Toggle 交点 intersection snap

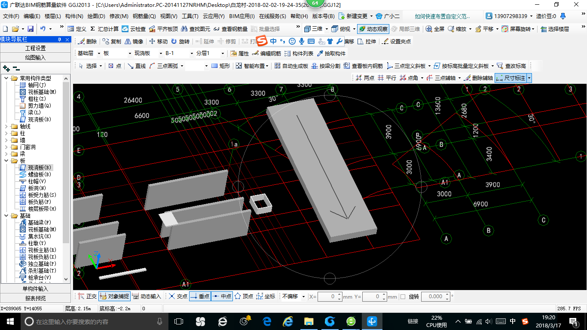[178, 296]
